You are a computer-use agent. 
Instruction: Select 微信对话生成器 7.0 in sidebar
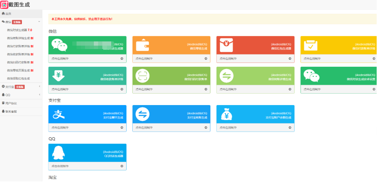point(19,30)
